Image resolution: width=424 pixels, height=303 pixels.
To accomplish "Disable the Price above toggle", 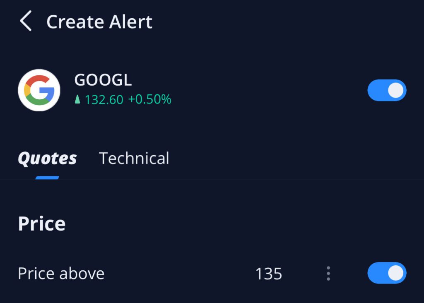I will [x=387, y=273].
